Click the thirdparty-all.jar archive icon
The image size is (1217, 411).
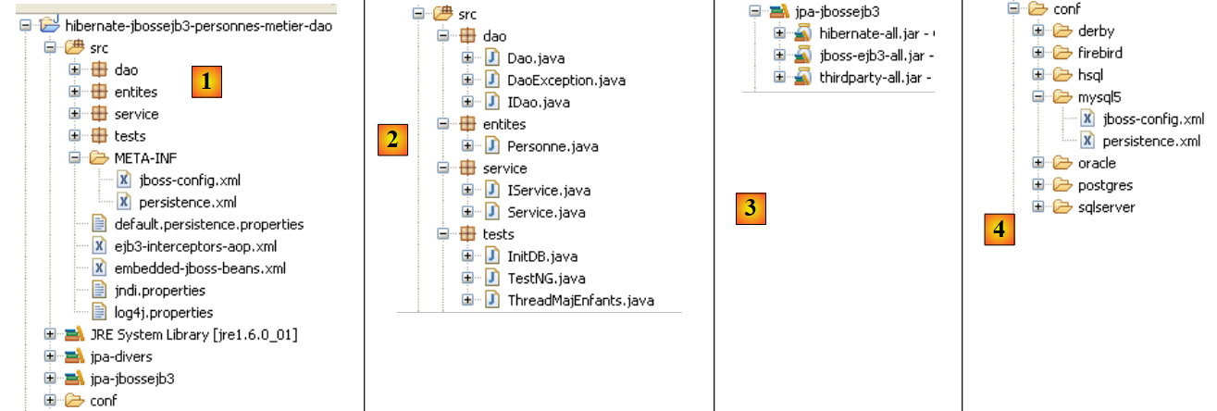pos(803,78)
